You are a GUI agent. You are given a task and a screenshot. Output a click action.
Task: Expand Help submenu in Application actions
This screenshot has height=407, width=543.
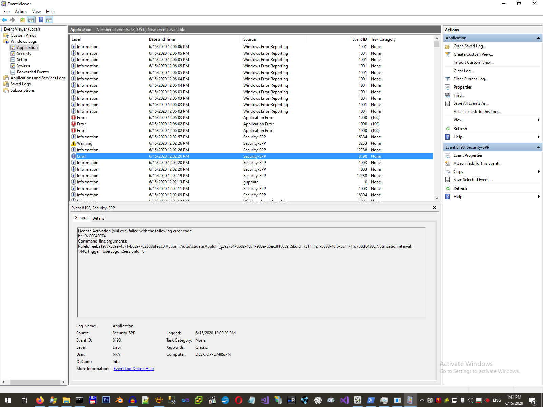coord(539,137)
